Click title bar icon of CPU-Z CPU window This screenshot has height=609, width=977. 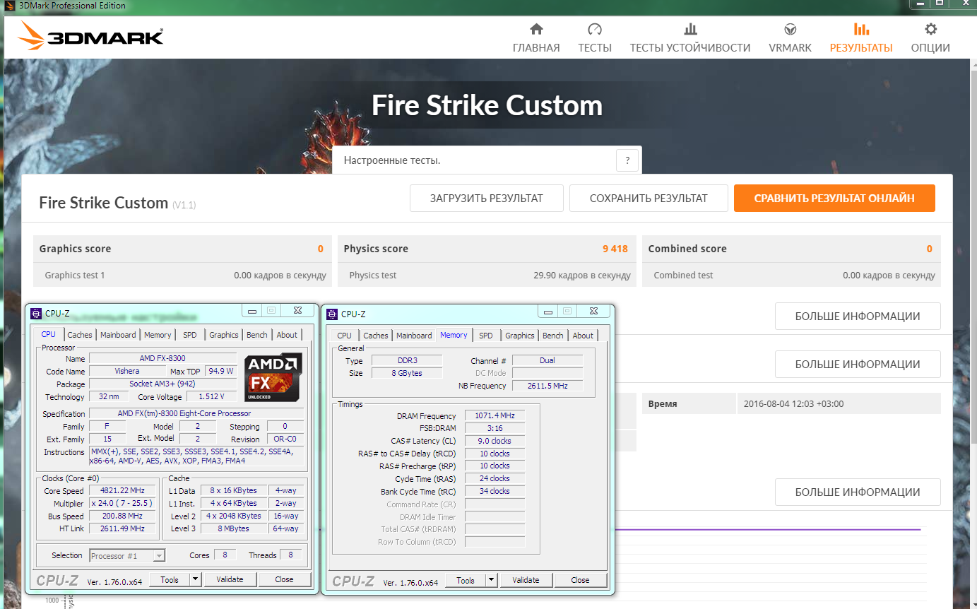(36, 313)
